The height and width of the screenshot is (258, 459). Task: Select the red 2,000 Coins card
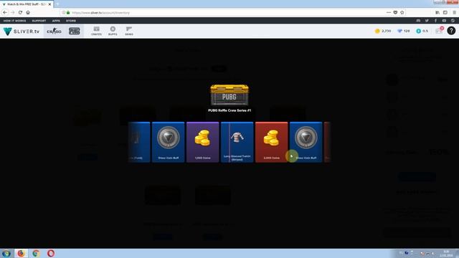click(x=271, y=142)
